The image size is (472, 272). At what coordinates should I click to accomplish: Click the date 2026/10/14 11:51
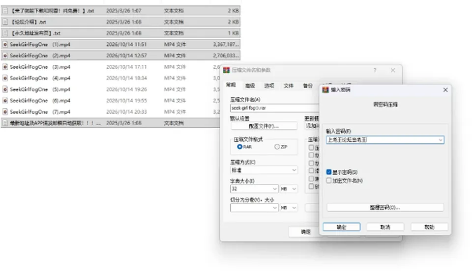[x=126, y=45]
